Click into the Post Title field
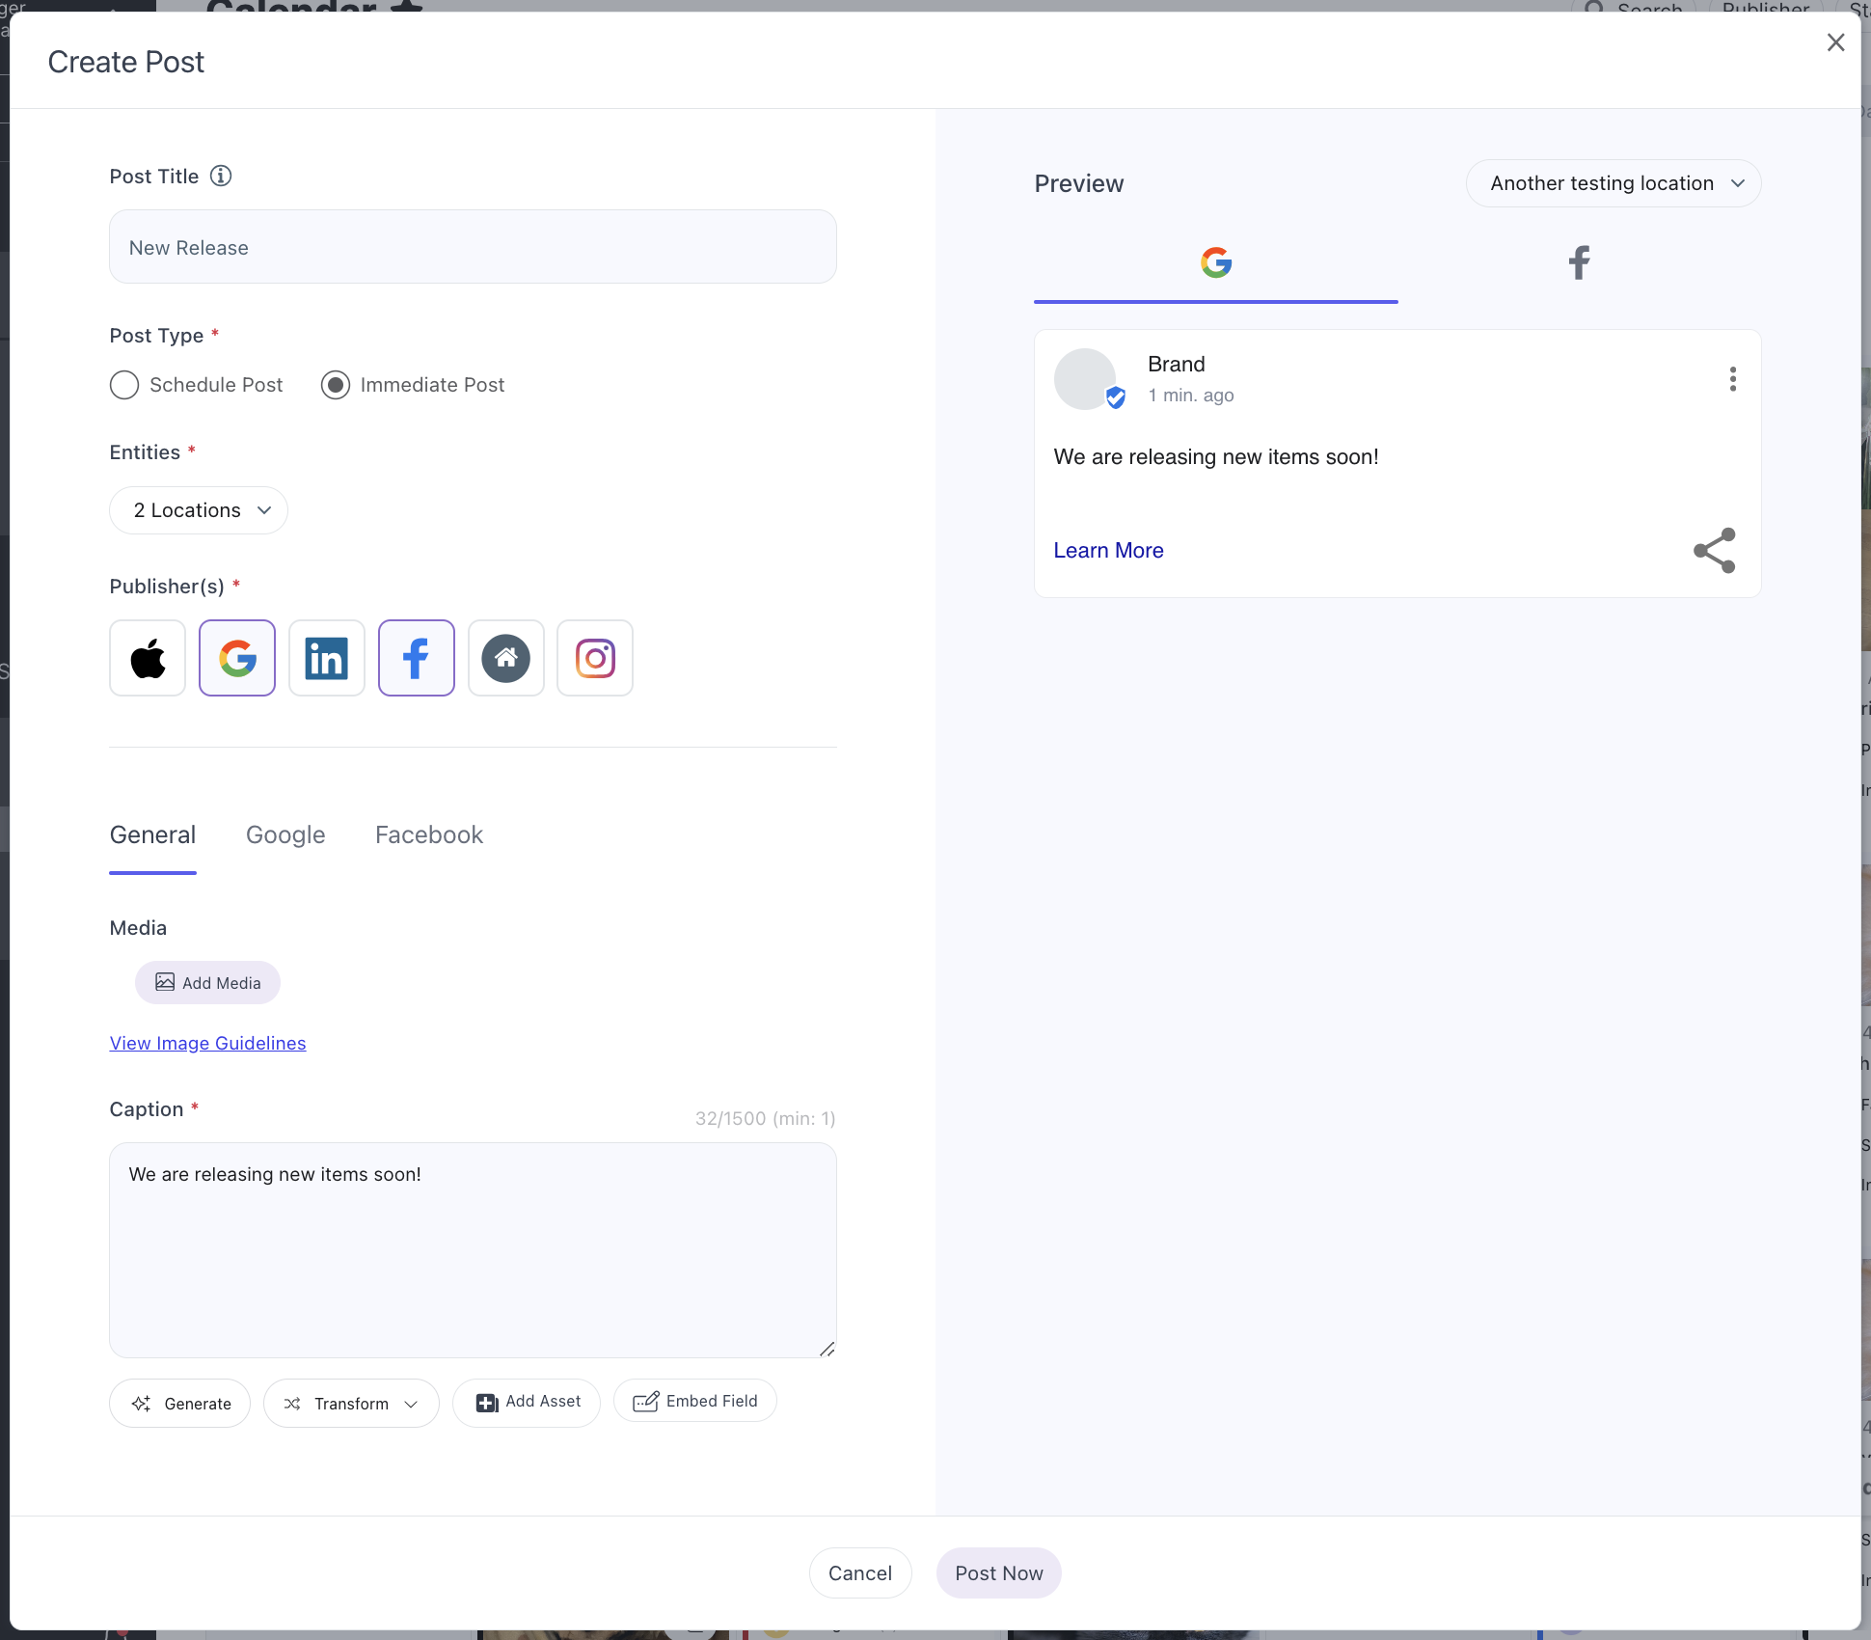 [x=473, y=247]
